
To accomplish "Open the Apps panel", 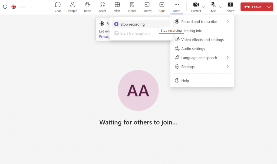I will coord(162,7).
